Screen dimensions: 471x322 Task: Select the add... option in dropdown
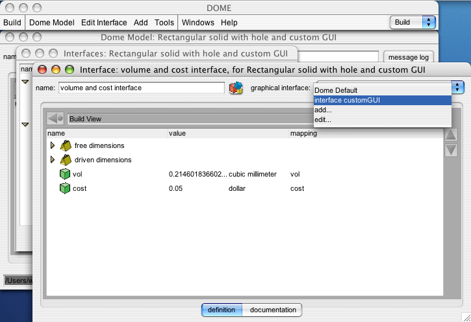coord(383,110)
